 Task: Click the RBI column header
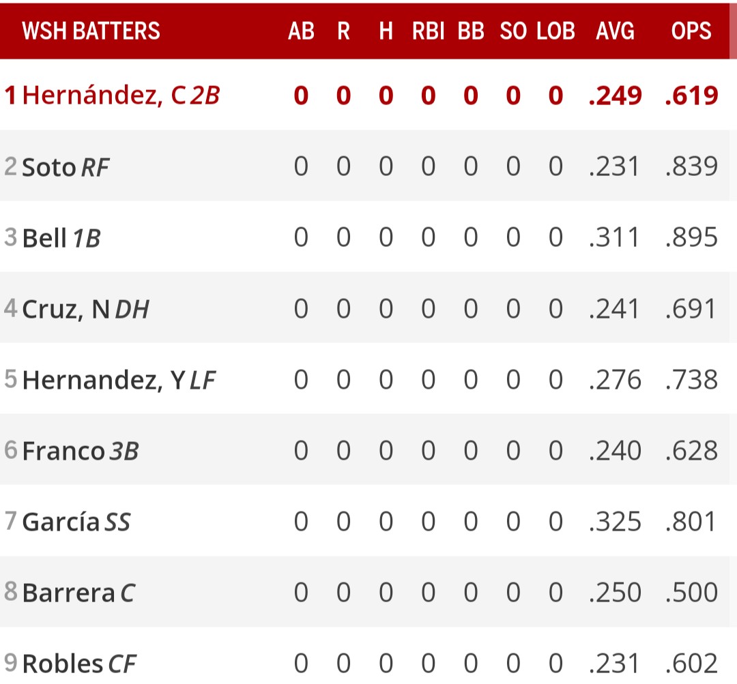pyautogui.click(x=428, y=31)
